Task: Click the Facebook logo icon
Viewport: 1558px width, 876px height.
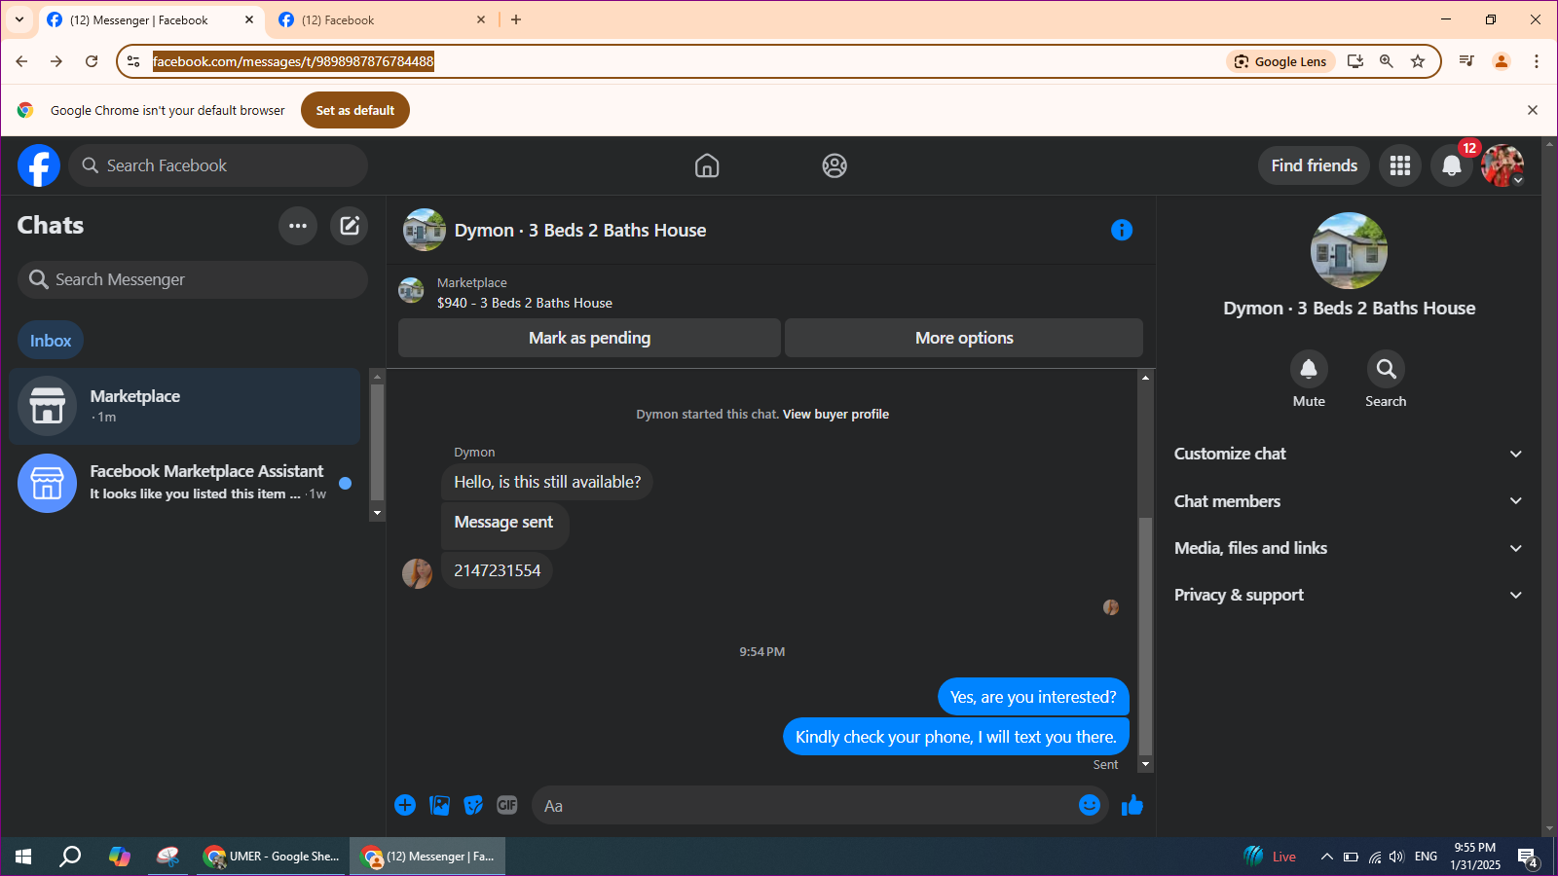Action: pos(39,165)
